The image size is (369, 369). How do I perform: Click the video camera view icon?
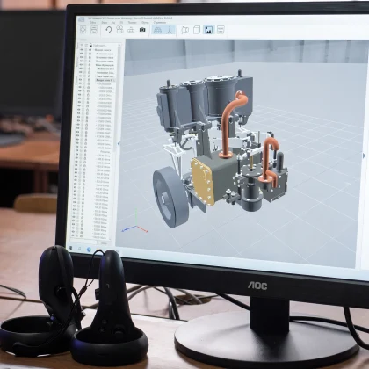[x=184, y=30]
